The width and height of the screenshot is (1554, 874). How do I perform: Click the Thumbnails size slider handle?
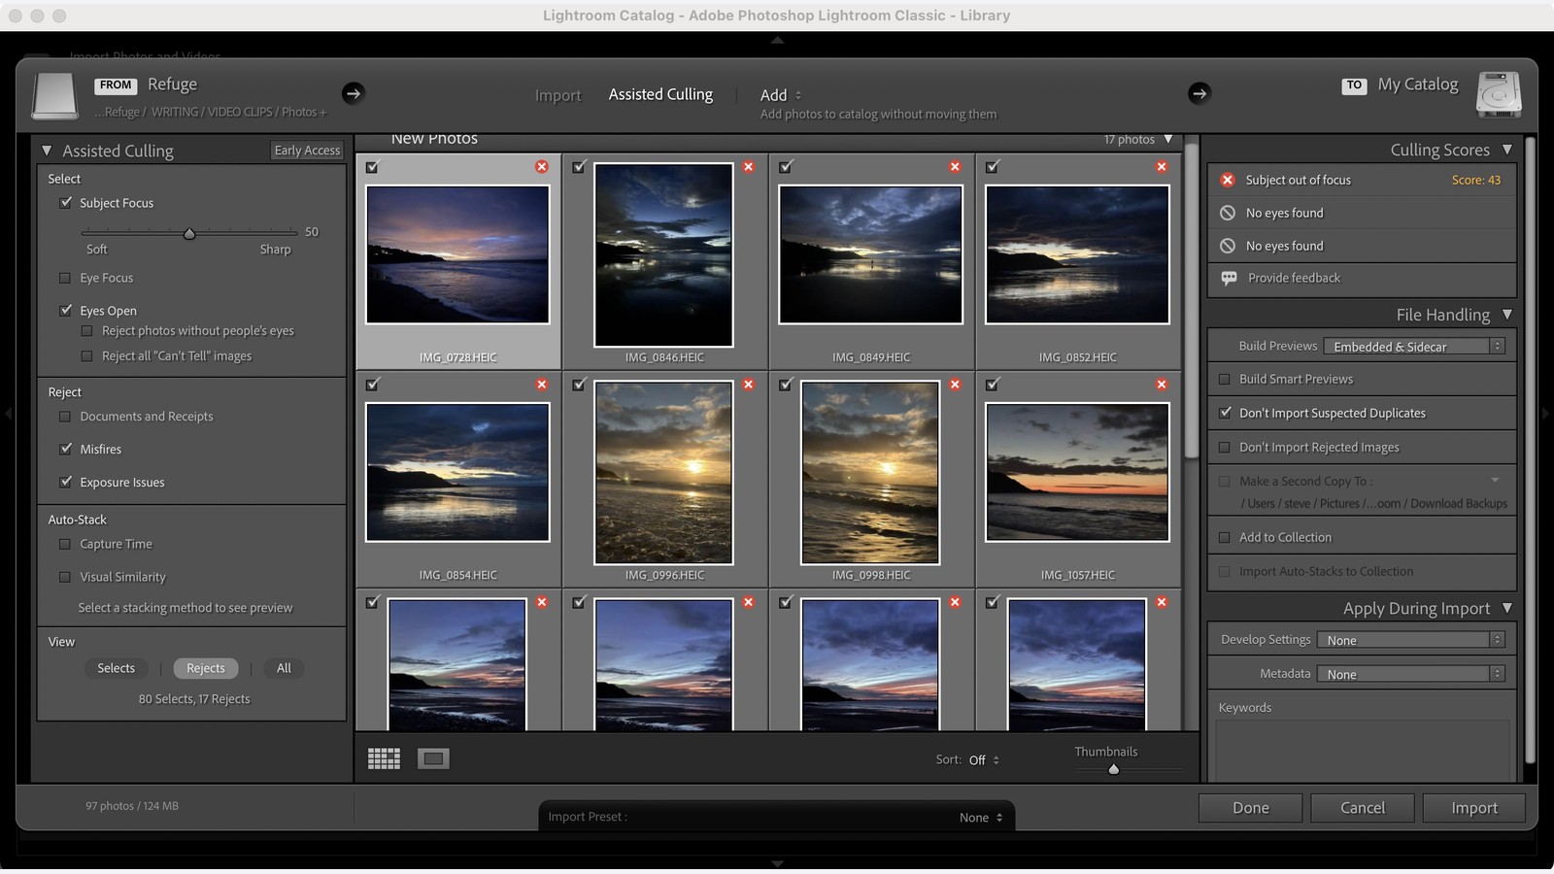pyautogui.click(x=1114, y=769)
